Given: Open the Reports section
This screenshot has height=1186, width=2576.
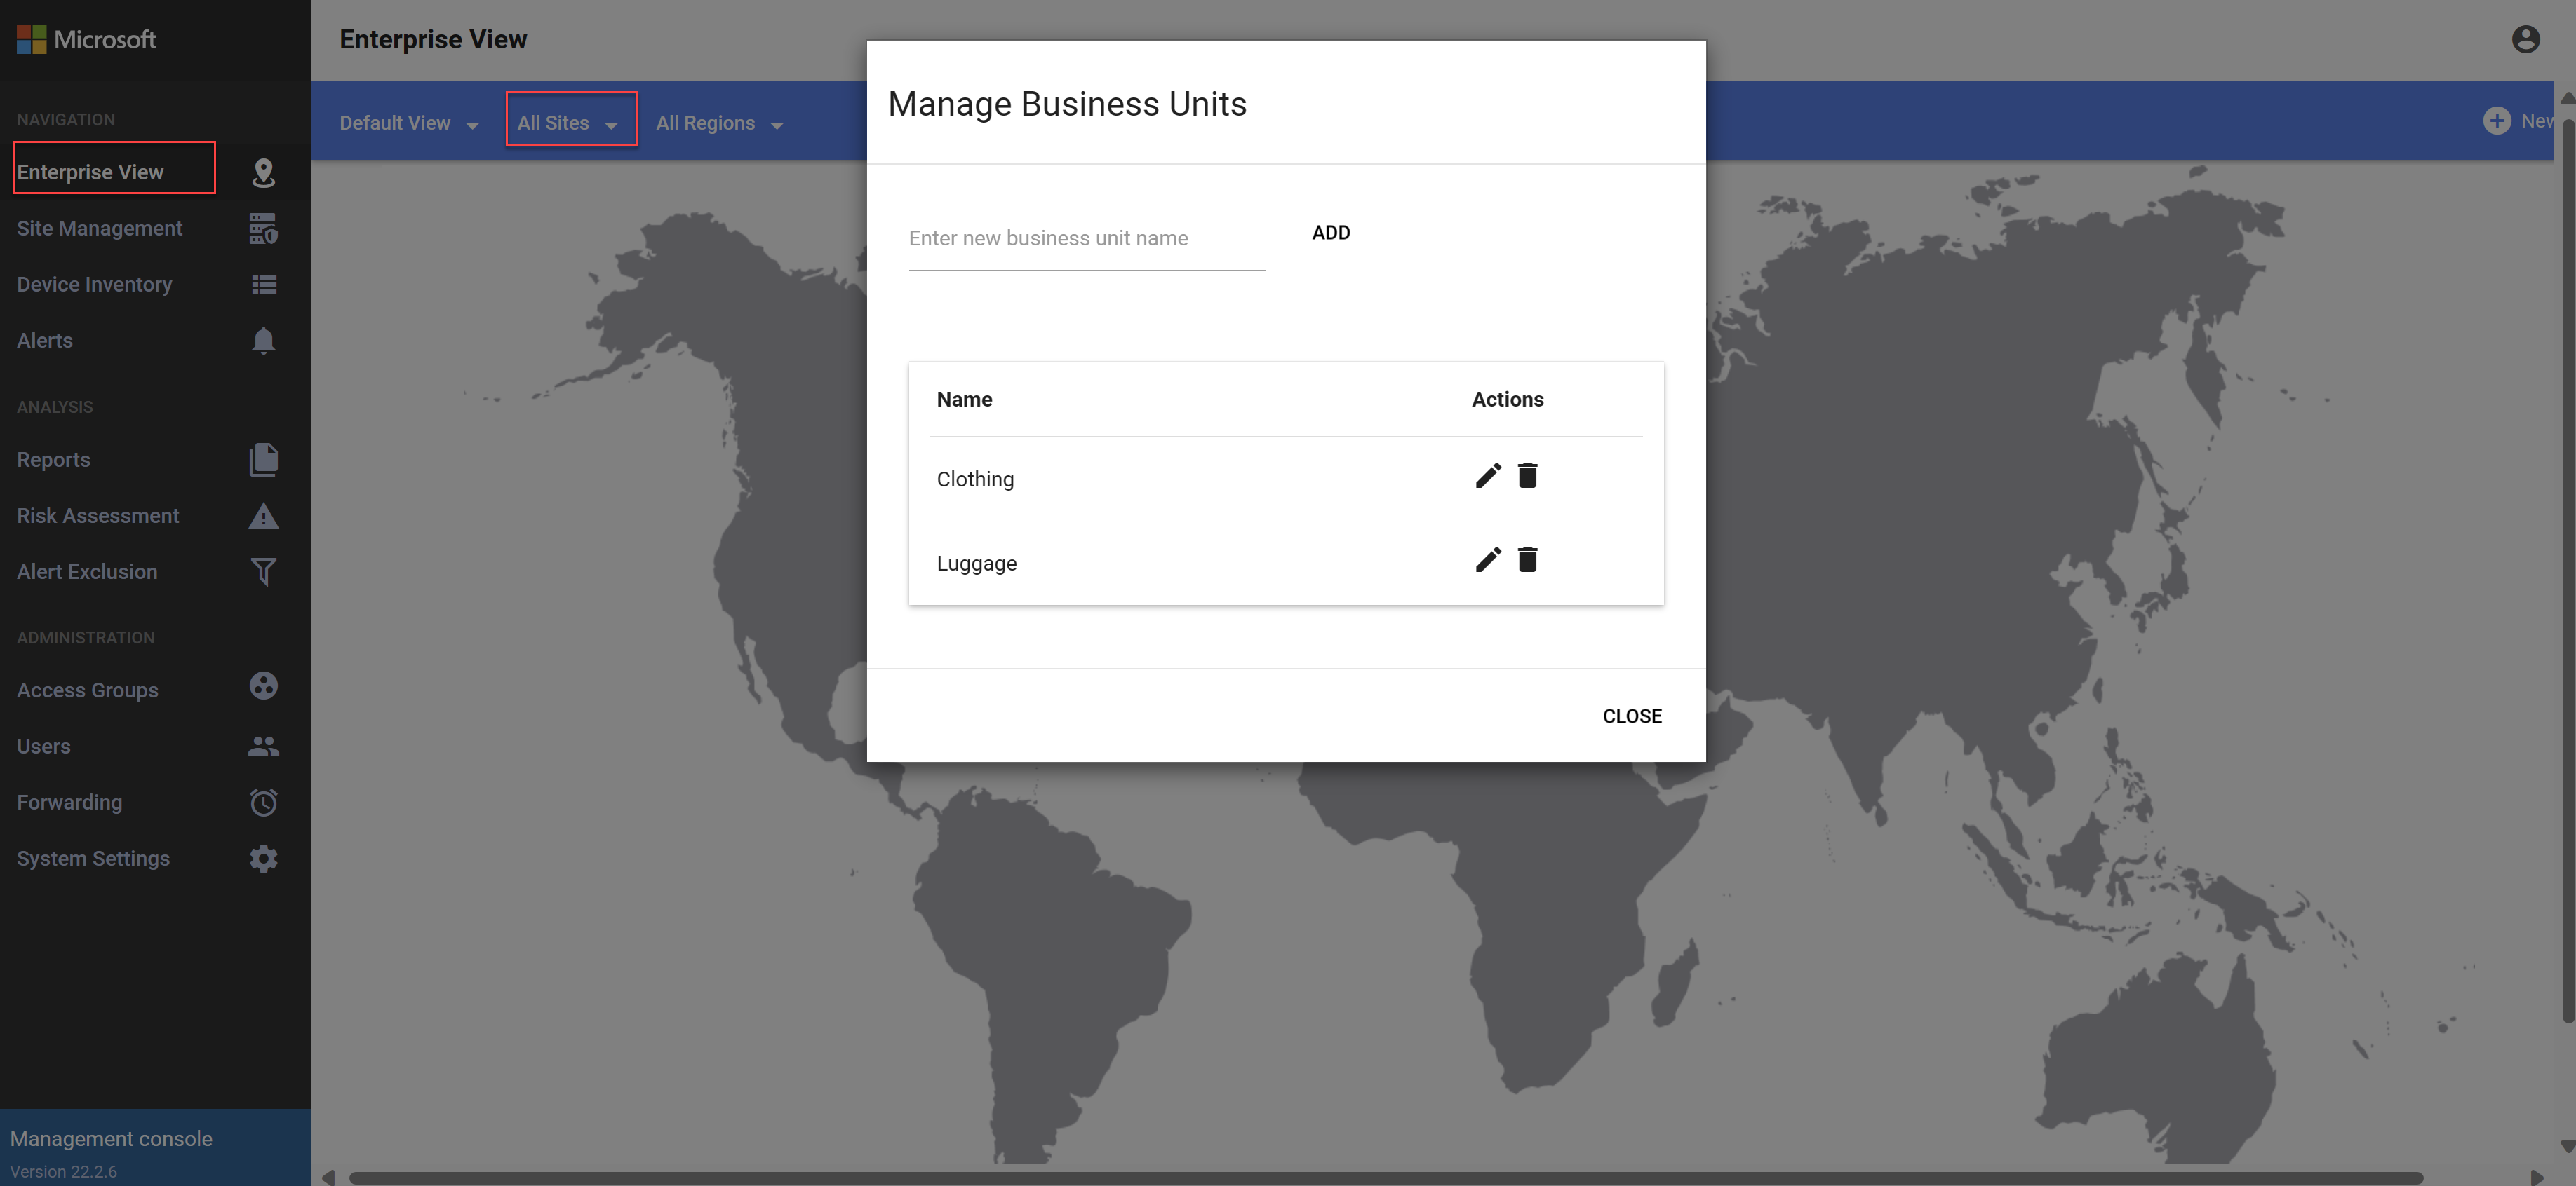Looking at the screenshot, I should pos(54,460).
